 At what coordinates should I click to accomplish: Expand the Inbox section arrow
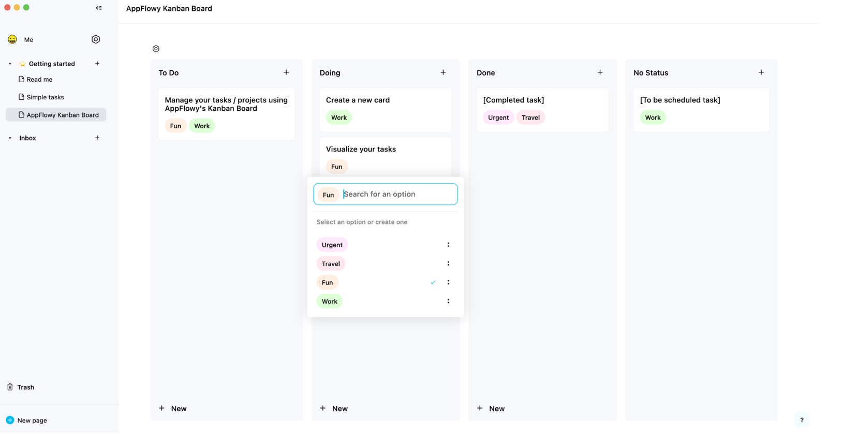click(x=10, y=138)
